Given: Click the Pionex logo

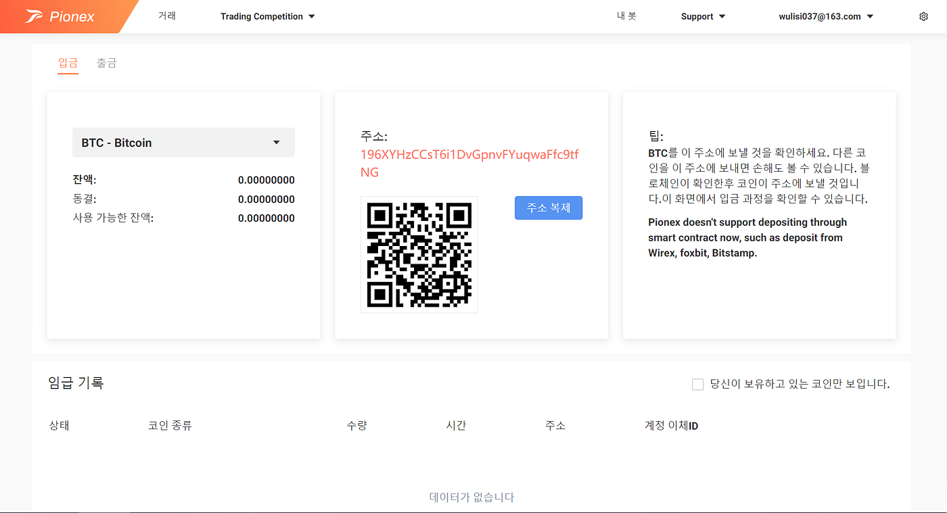Looking at the screenshot, I should tap(60, 16).
